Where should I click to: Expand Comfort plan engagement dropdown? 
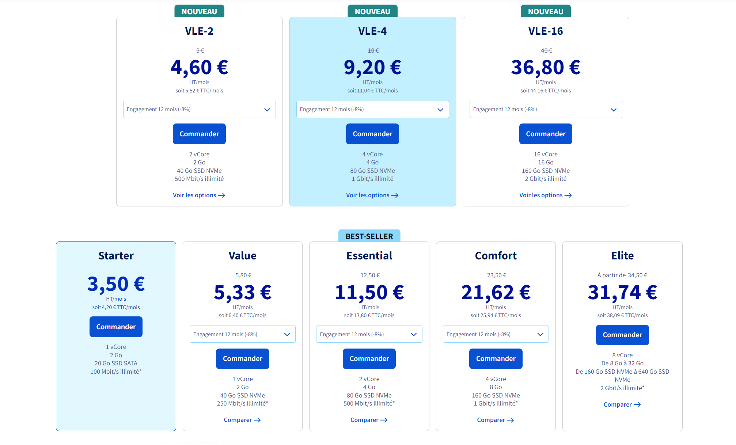496,334
